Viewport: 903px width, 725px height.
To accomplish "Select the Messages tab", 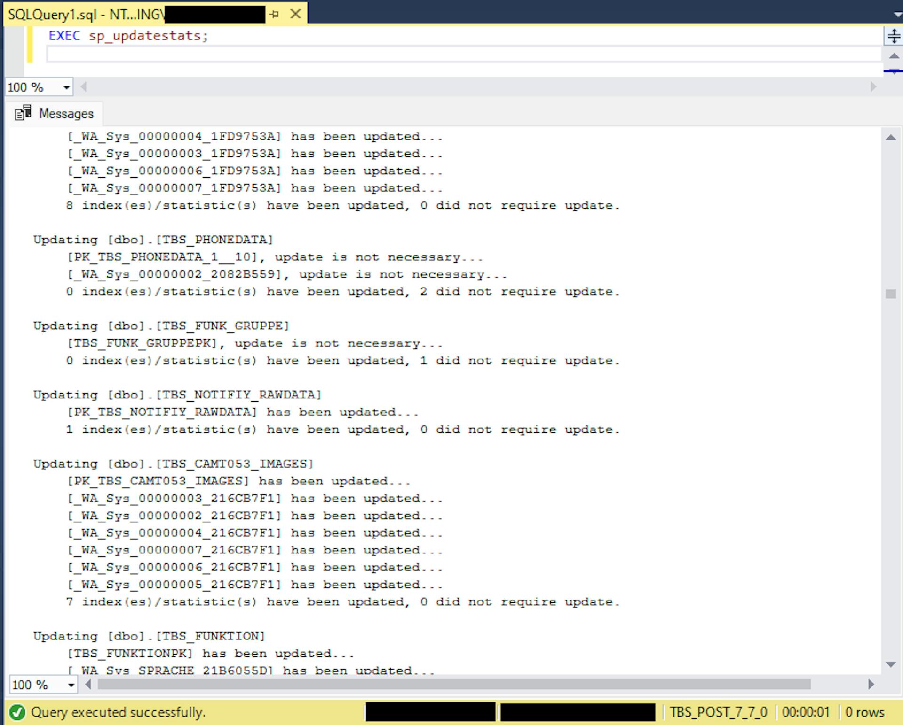I will point(66,113).
